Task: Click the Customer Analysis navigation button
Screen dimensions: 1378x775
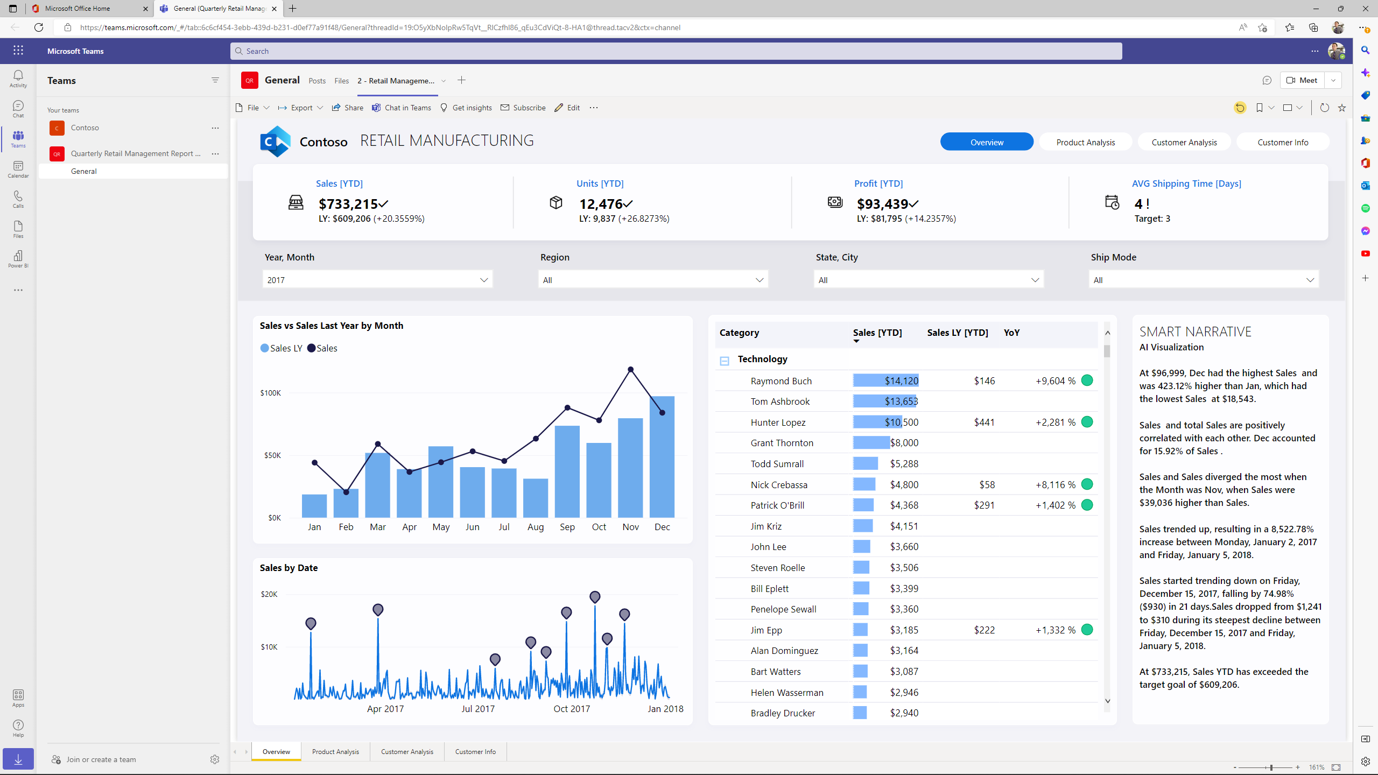Action: (1184, 142)
